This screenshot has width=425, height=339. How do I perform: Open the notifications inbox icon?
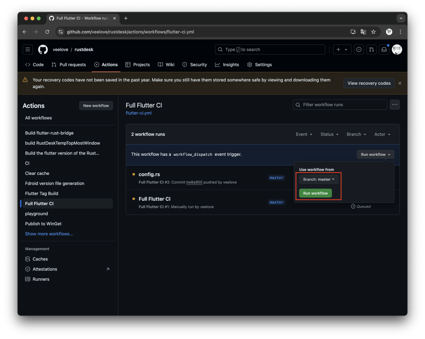[x=384, y=49]
